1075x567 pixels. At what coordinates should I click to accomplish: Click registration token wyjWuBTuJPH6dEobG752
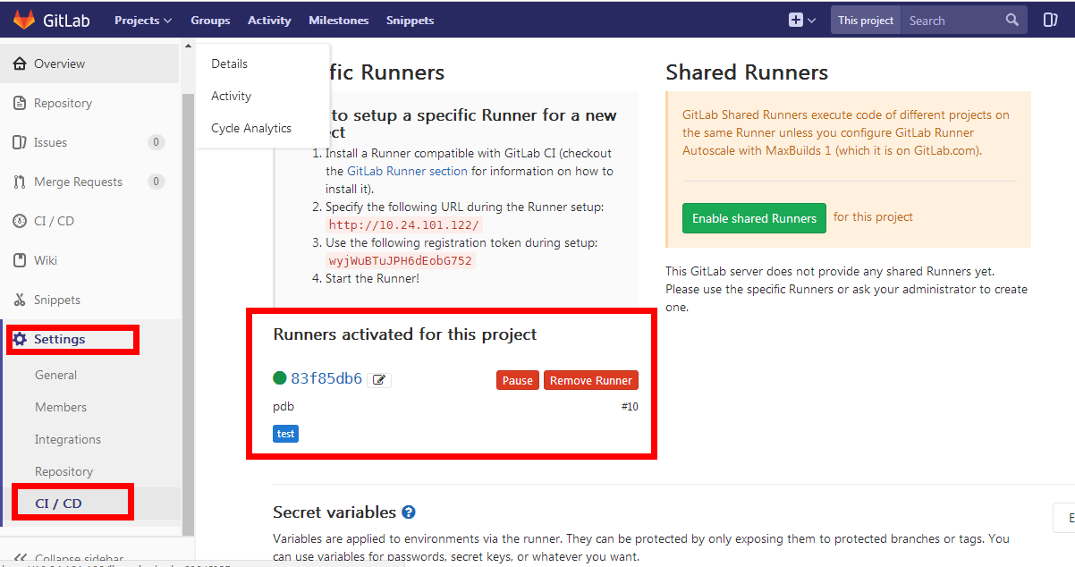[400, 261]
